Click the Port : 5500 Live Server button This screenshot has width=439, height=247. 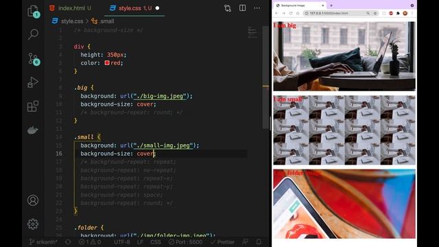pos(186,242)
